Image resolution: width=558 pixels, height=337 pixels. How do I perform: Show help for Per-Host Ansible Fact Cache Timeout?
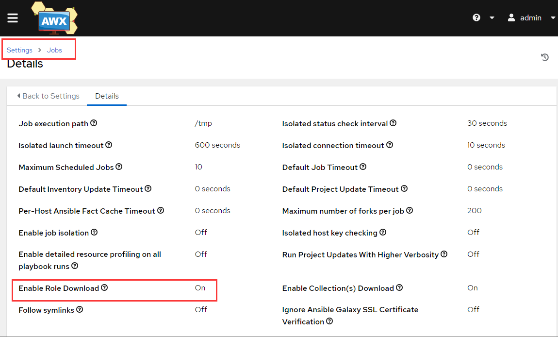tap(161, 210)
